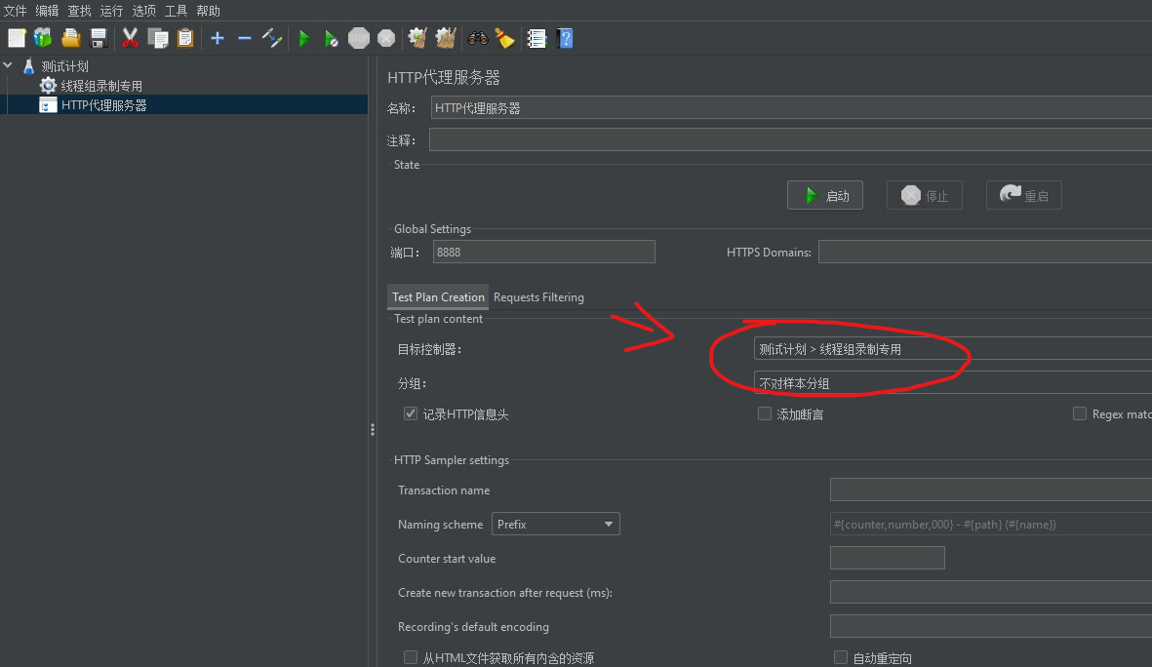The width and height of the screenshot is (1152, 667).
Task: Clear current results with broom icon
Action: (x=417, y=37)
